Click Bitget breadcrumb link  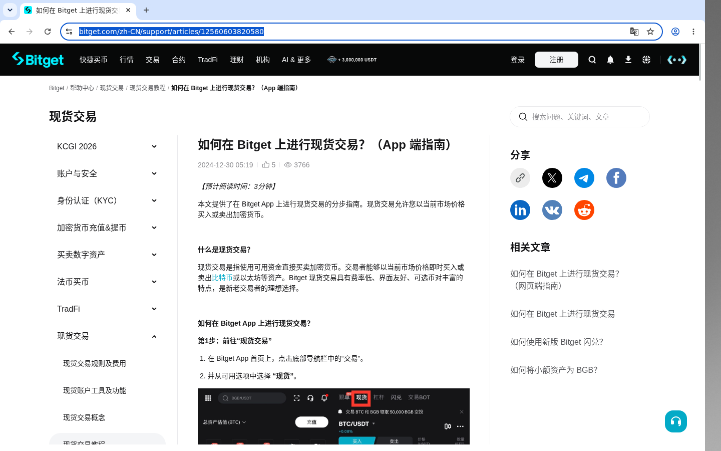click(x=57, y=88)
